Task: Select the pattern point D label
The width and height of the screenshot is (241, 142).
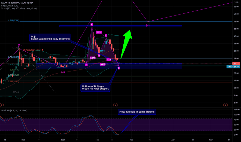Action: tap(119, 68)
